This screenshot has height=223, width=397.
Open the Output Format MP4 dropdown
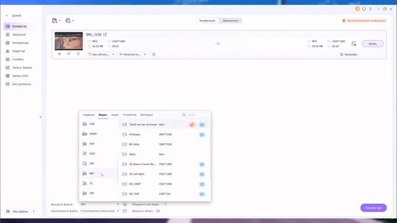99,204
